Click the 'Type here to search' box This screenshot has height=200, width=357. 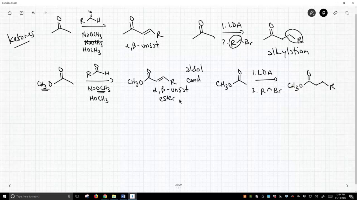point(40,196)
